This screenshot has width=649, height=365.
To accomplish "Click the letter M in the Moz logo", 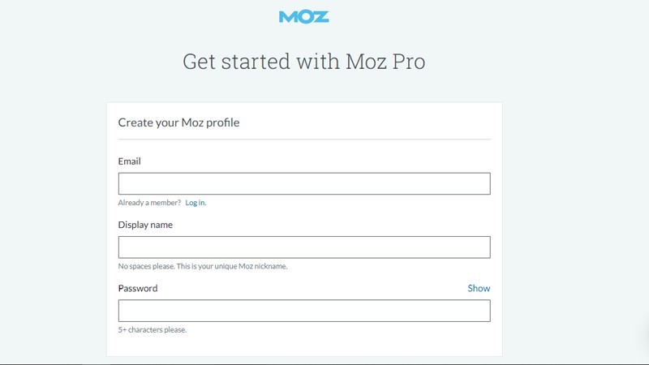I will (x=288, y=16).
